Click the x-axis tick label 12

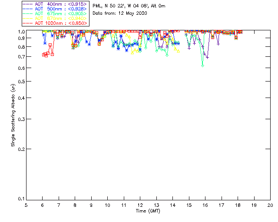point(140,205)
